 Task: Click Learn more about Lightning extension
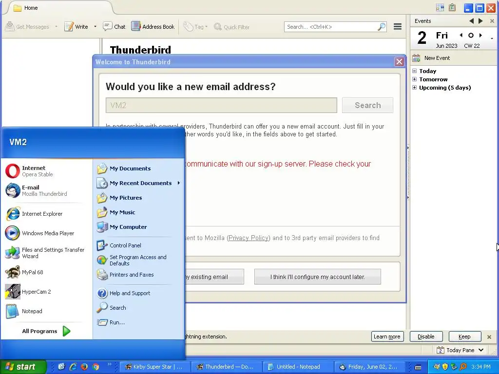pos(387,337)
